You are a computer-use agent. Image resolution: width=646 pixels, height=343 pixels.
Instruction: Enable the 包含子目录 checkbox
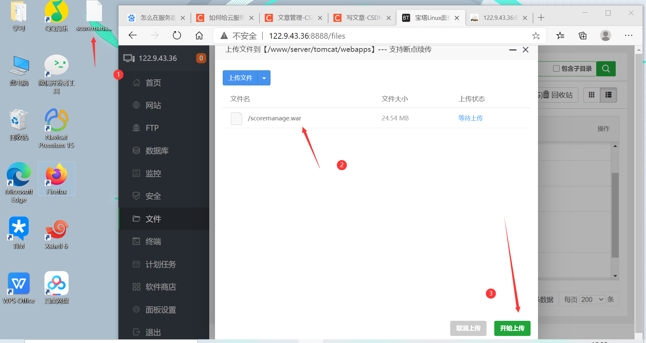pos(556,69)
